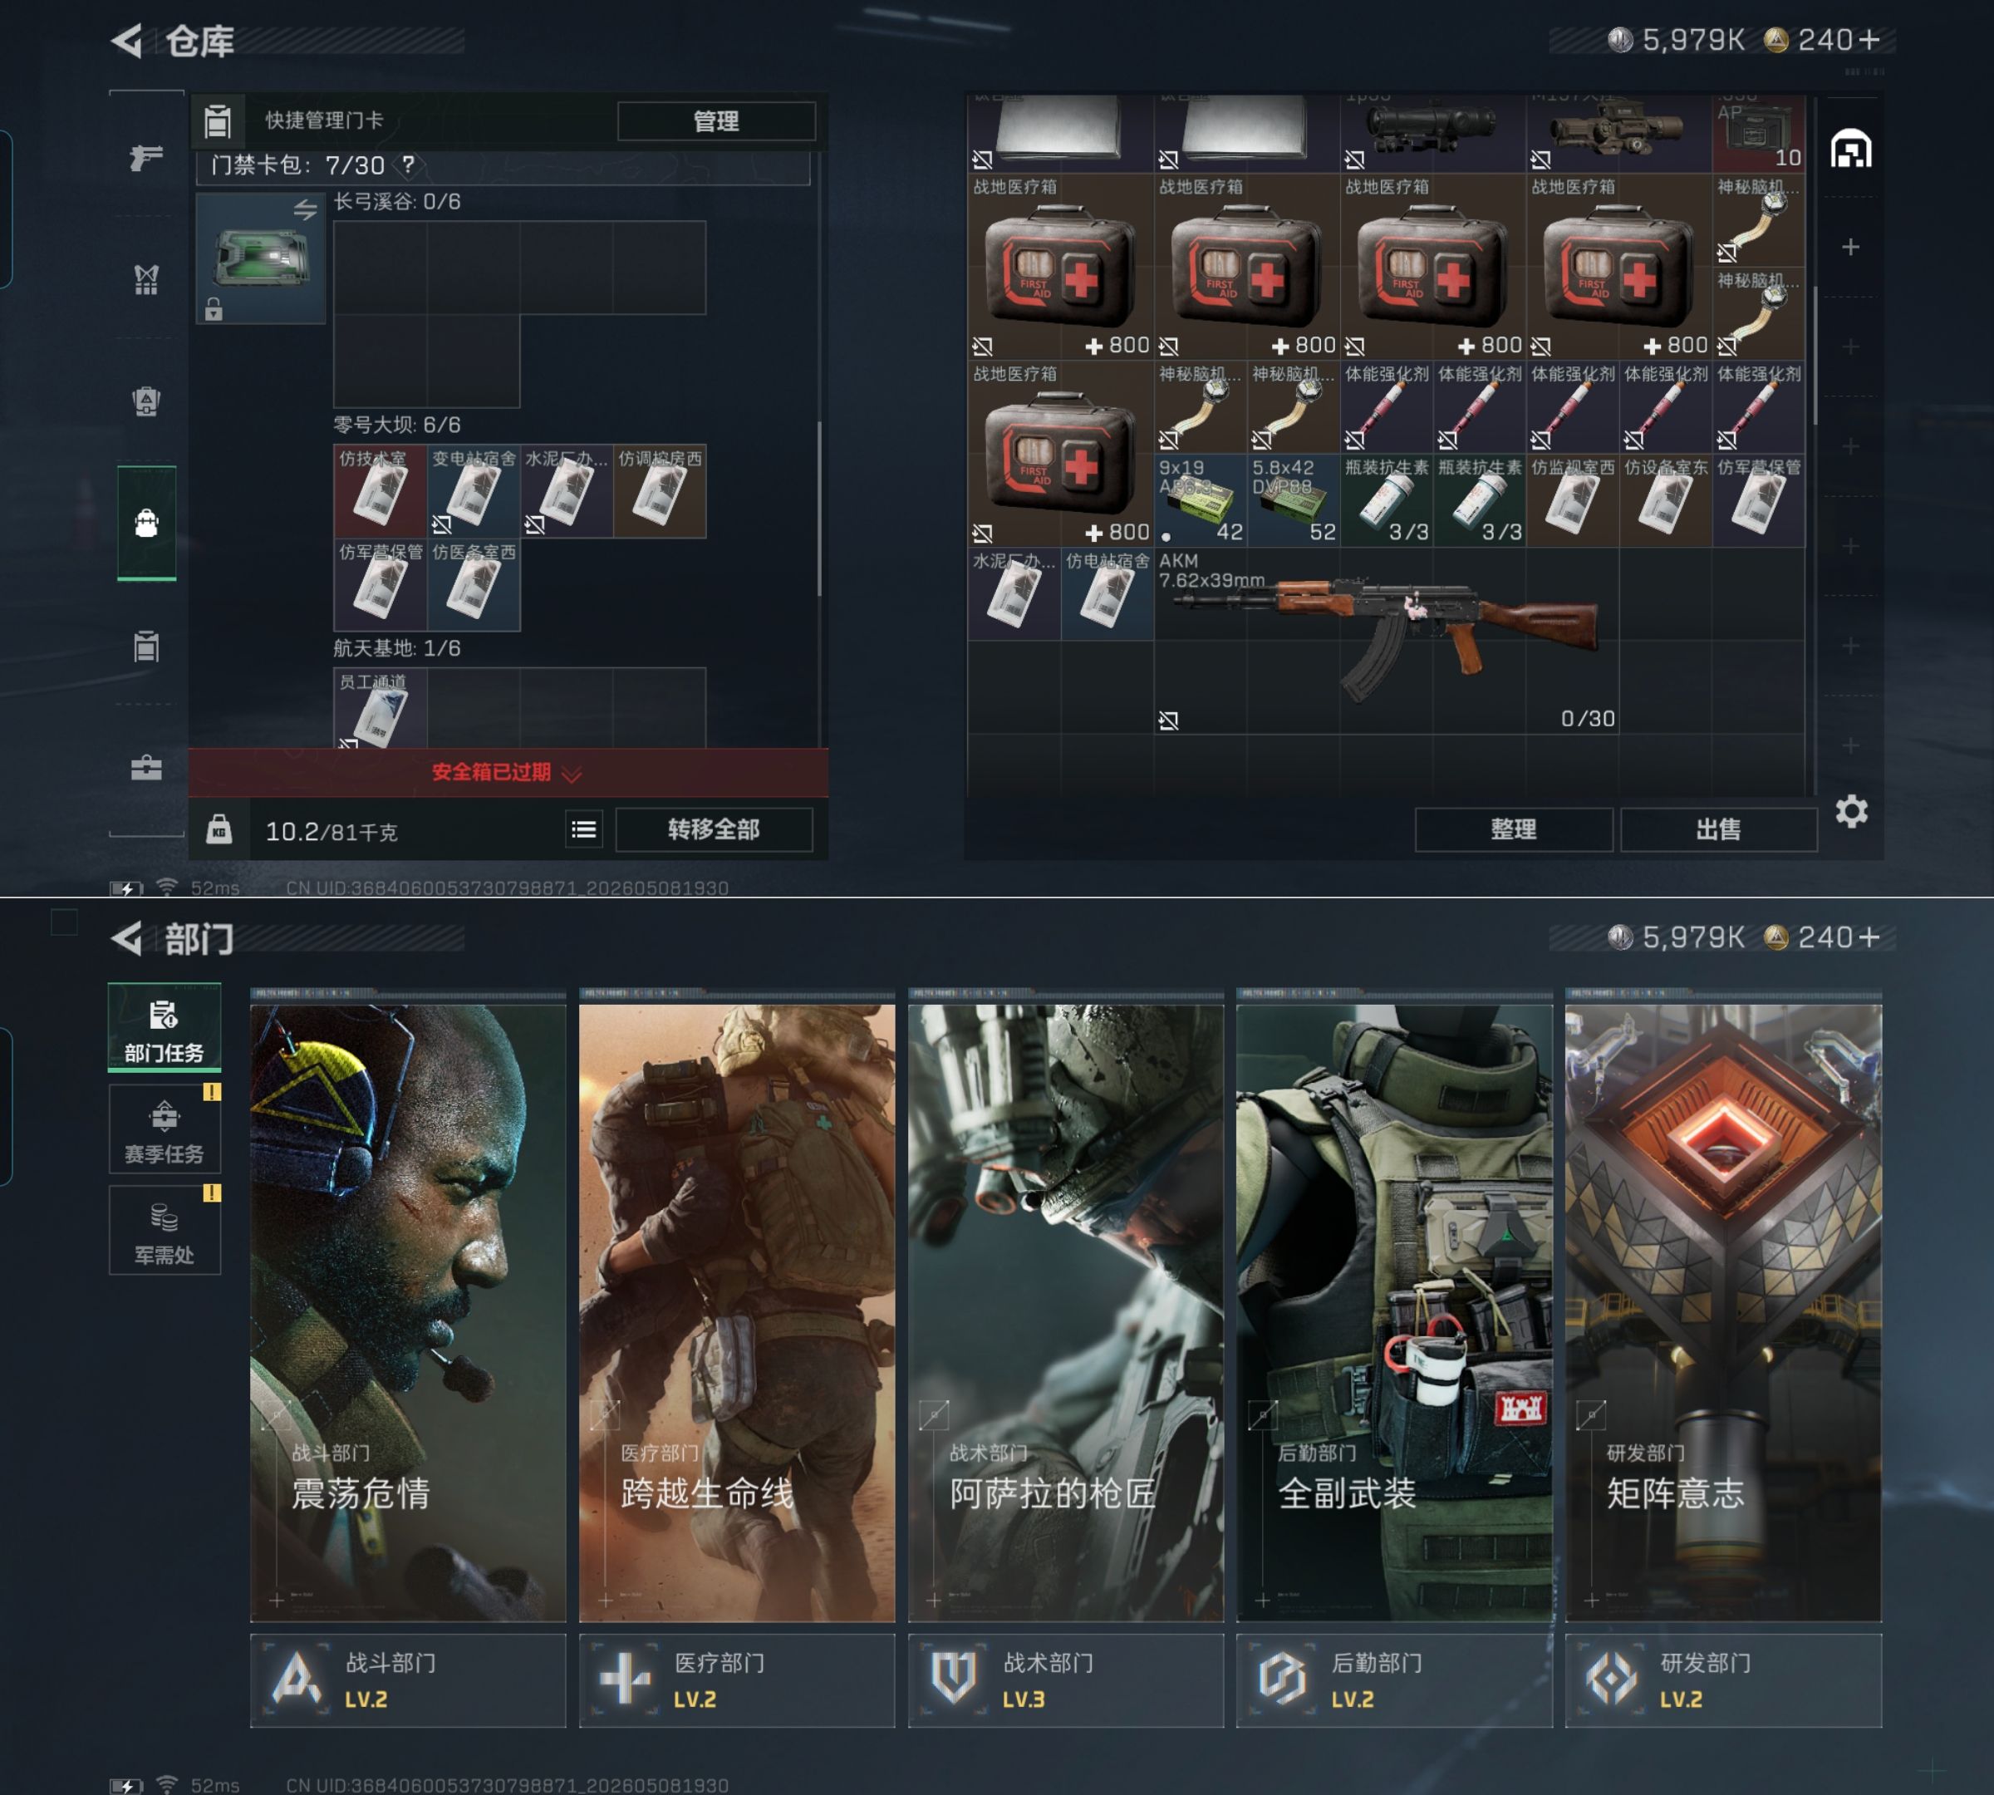
Task: Select the 仿设备室东 key card
Action: click(1666, 501)
